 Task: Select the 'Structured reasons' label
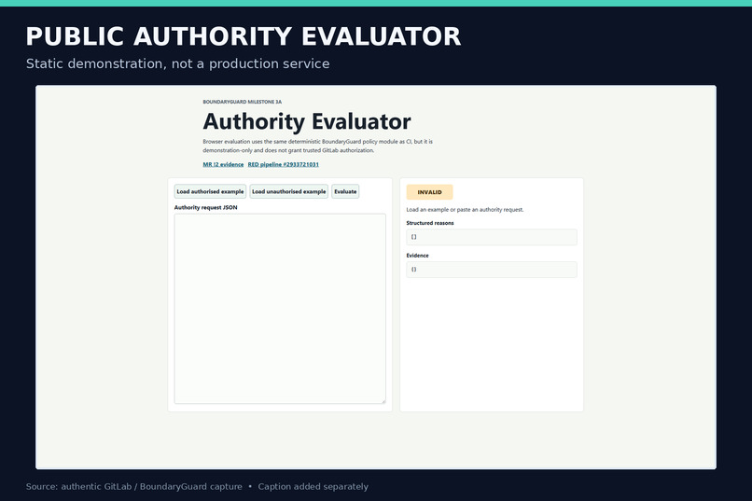point(430,223)
